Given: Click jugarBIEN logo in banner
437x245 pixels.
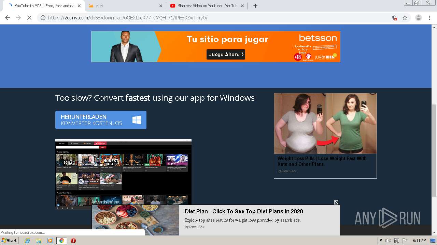Looking at the screenshot, I should click(x=326, y=57).
